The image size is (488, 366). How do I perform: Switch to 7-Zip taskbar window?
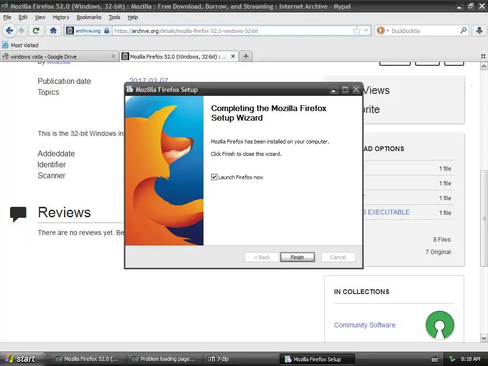click(240, 359)
